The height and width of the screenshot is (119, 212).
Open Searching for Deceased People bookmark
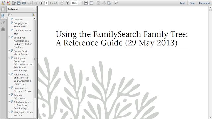point(23,90)
